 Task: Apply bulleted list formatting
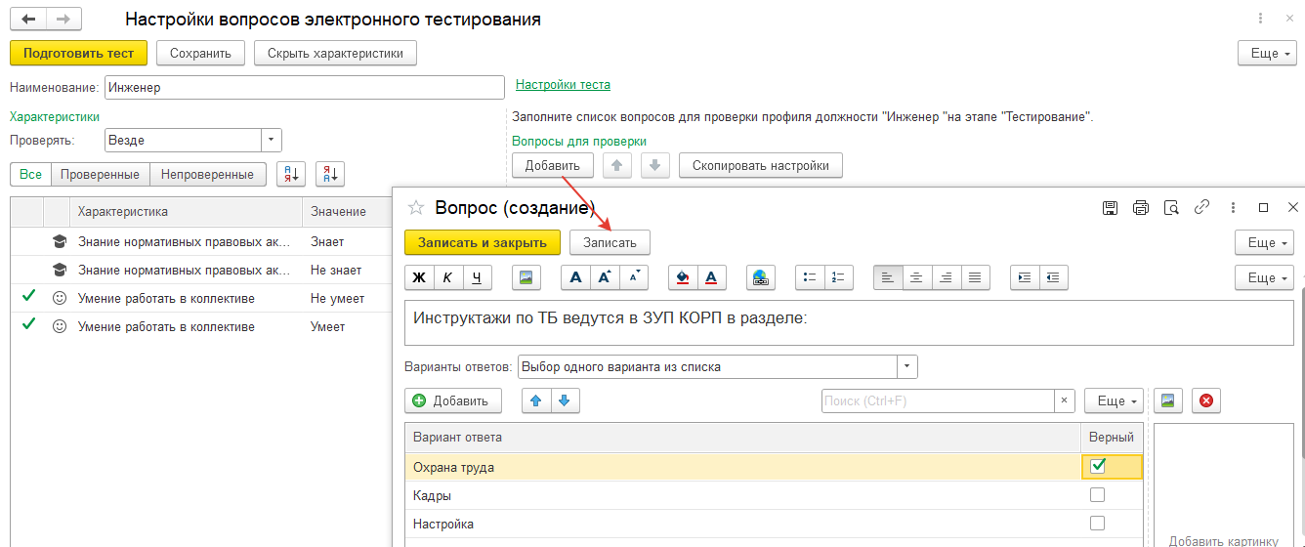(x=810, y=277)
